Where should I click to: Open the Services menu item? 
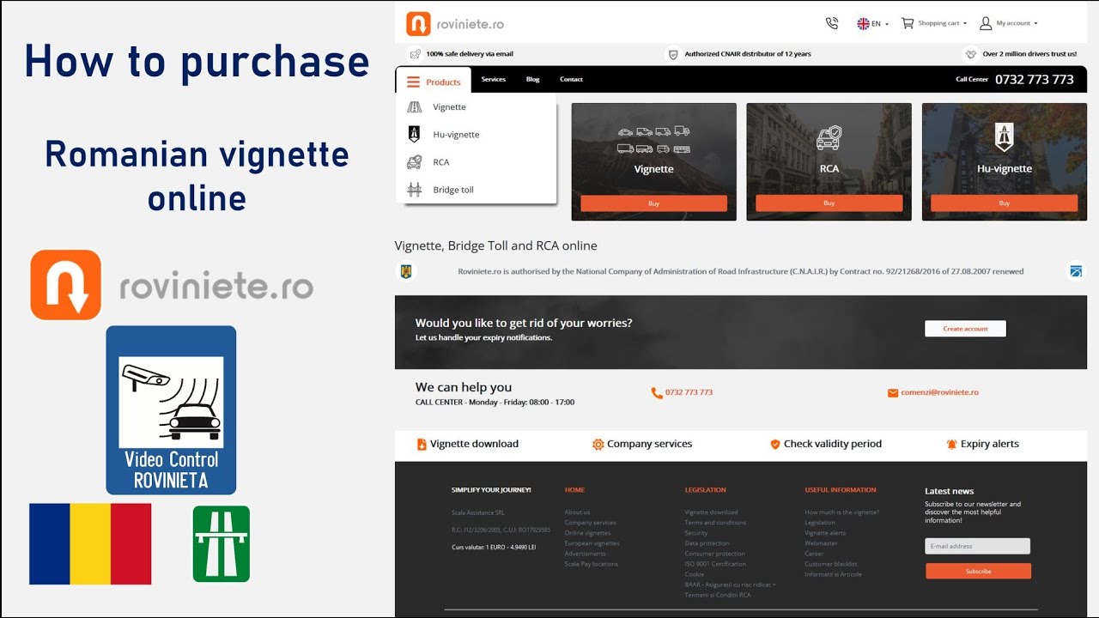494,79
